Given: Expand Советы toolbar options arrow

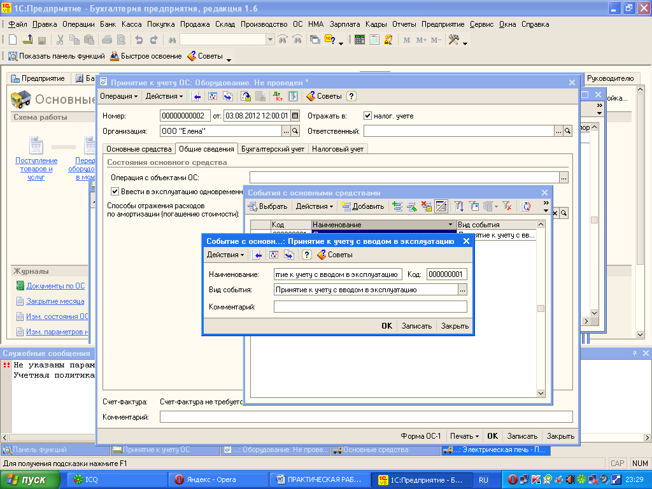Looking at the screenshot, I should [229, 60].
